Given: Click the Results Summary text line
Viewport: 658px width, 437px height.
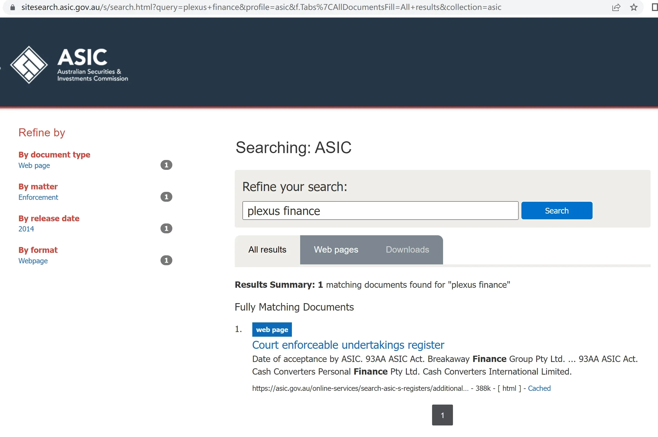Looking at the screenshot, I should pyautogui.click(x=372, y=285).
